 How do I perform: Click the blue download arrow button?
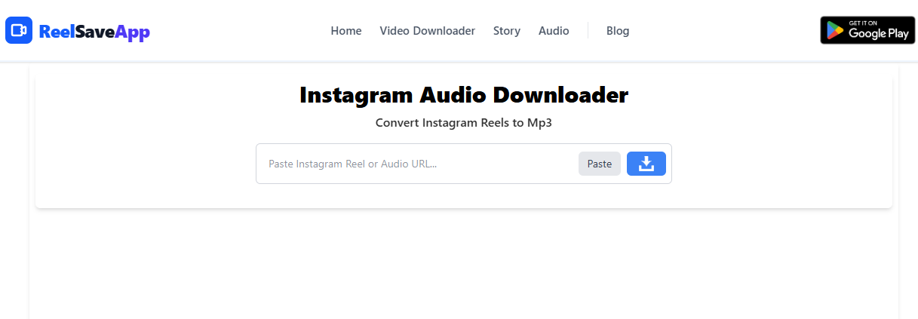(x=646, y=164)
